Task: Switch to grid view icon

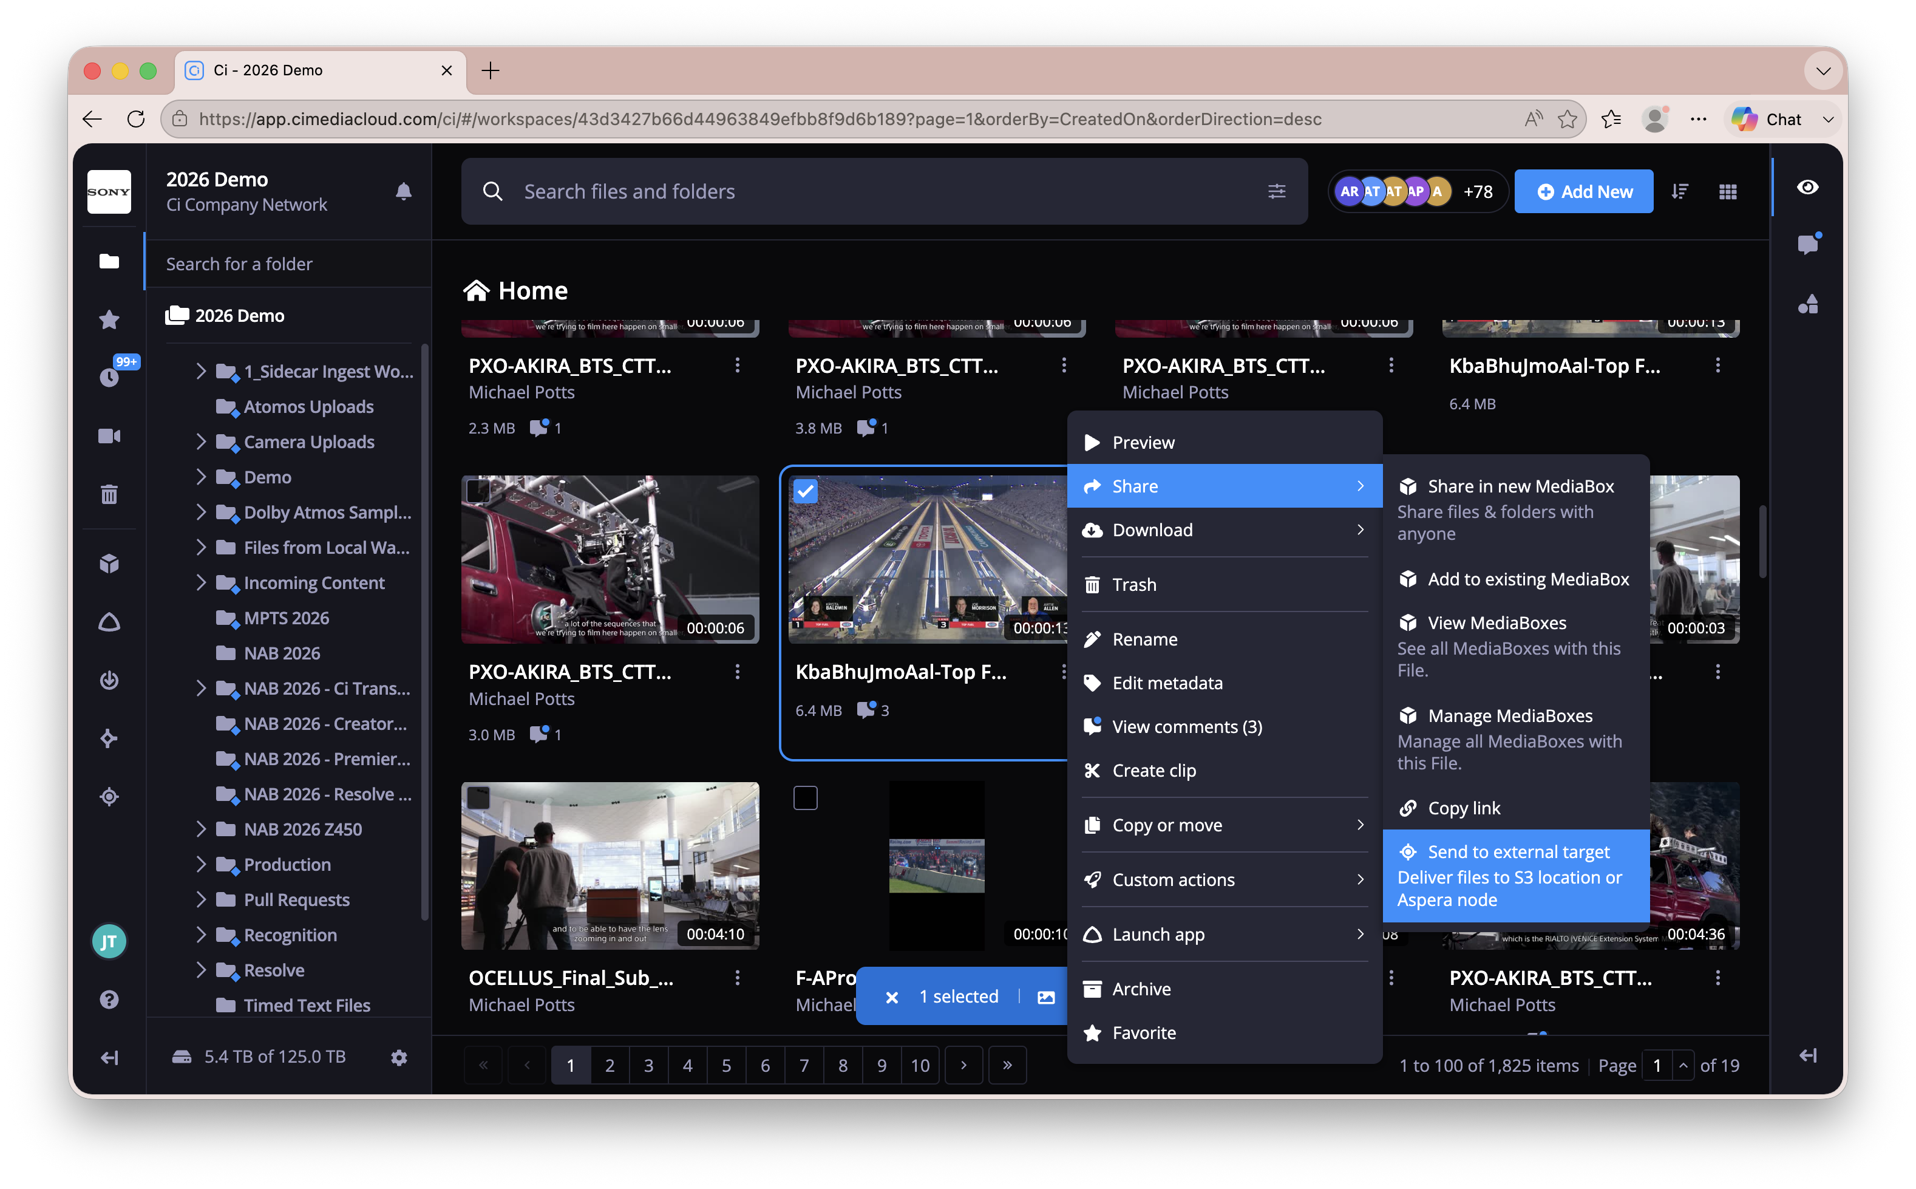Action: pos(1727,191)
